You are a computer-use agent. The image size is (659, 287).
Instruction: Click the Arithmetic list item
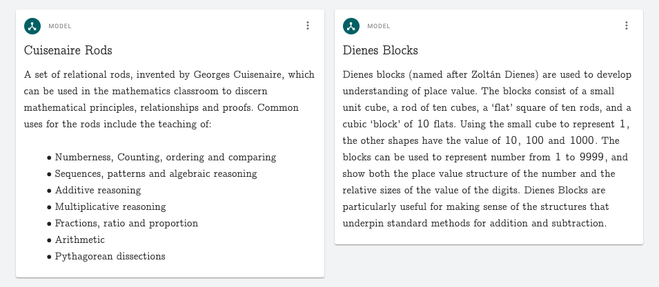coord(80,240)
